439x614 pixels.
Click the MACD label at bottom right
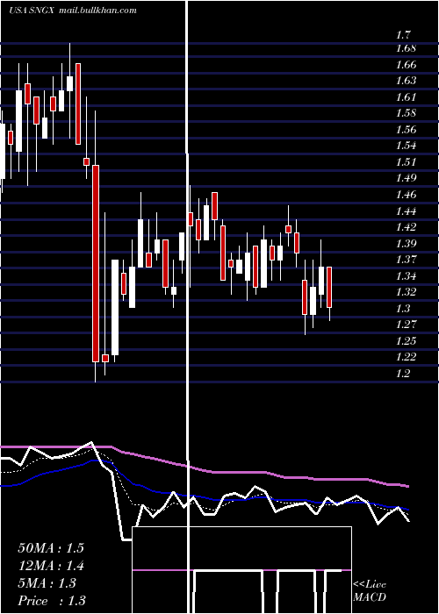pos(370,597)
